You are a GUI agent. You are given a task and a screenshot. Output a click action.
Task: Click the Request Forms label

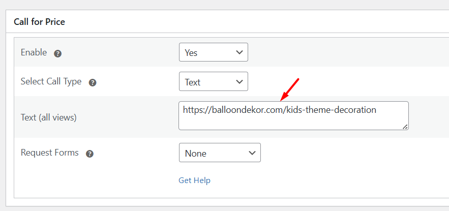49,153
